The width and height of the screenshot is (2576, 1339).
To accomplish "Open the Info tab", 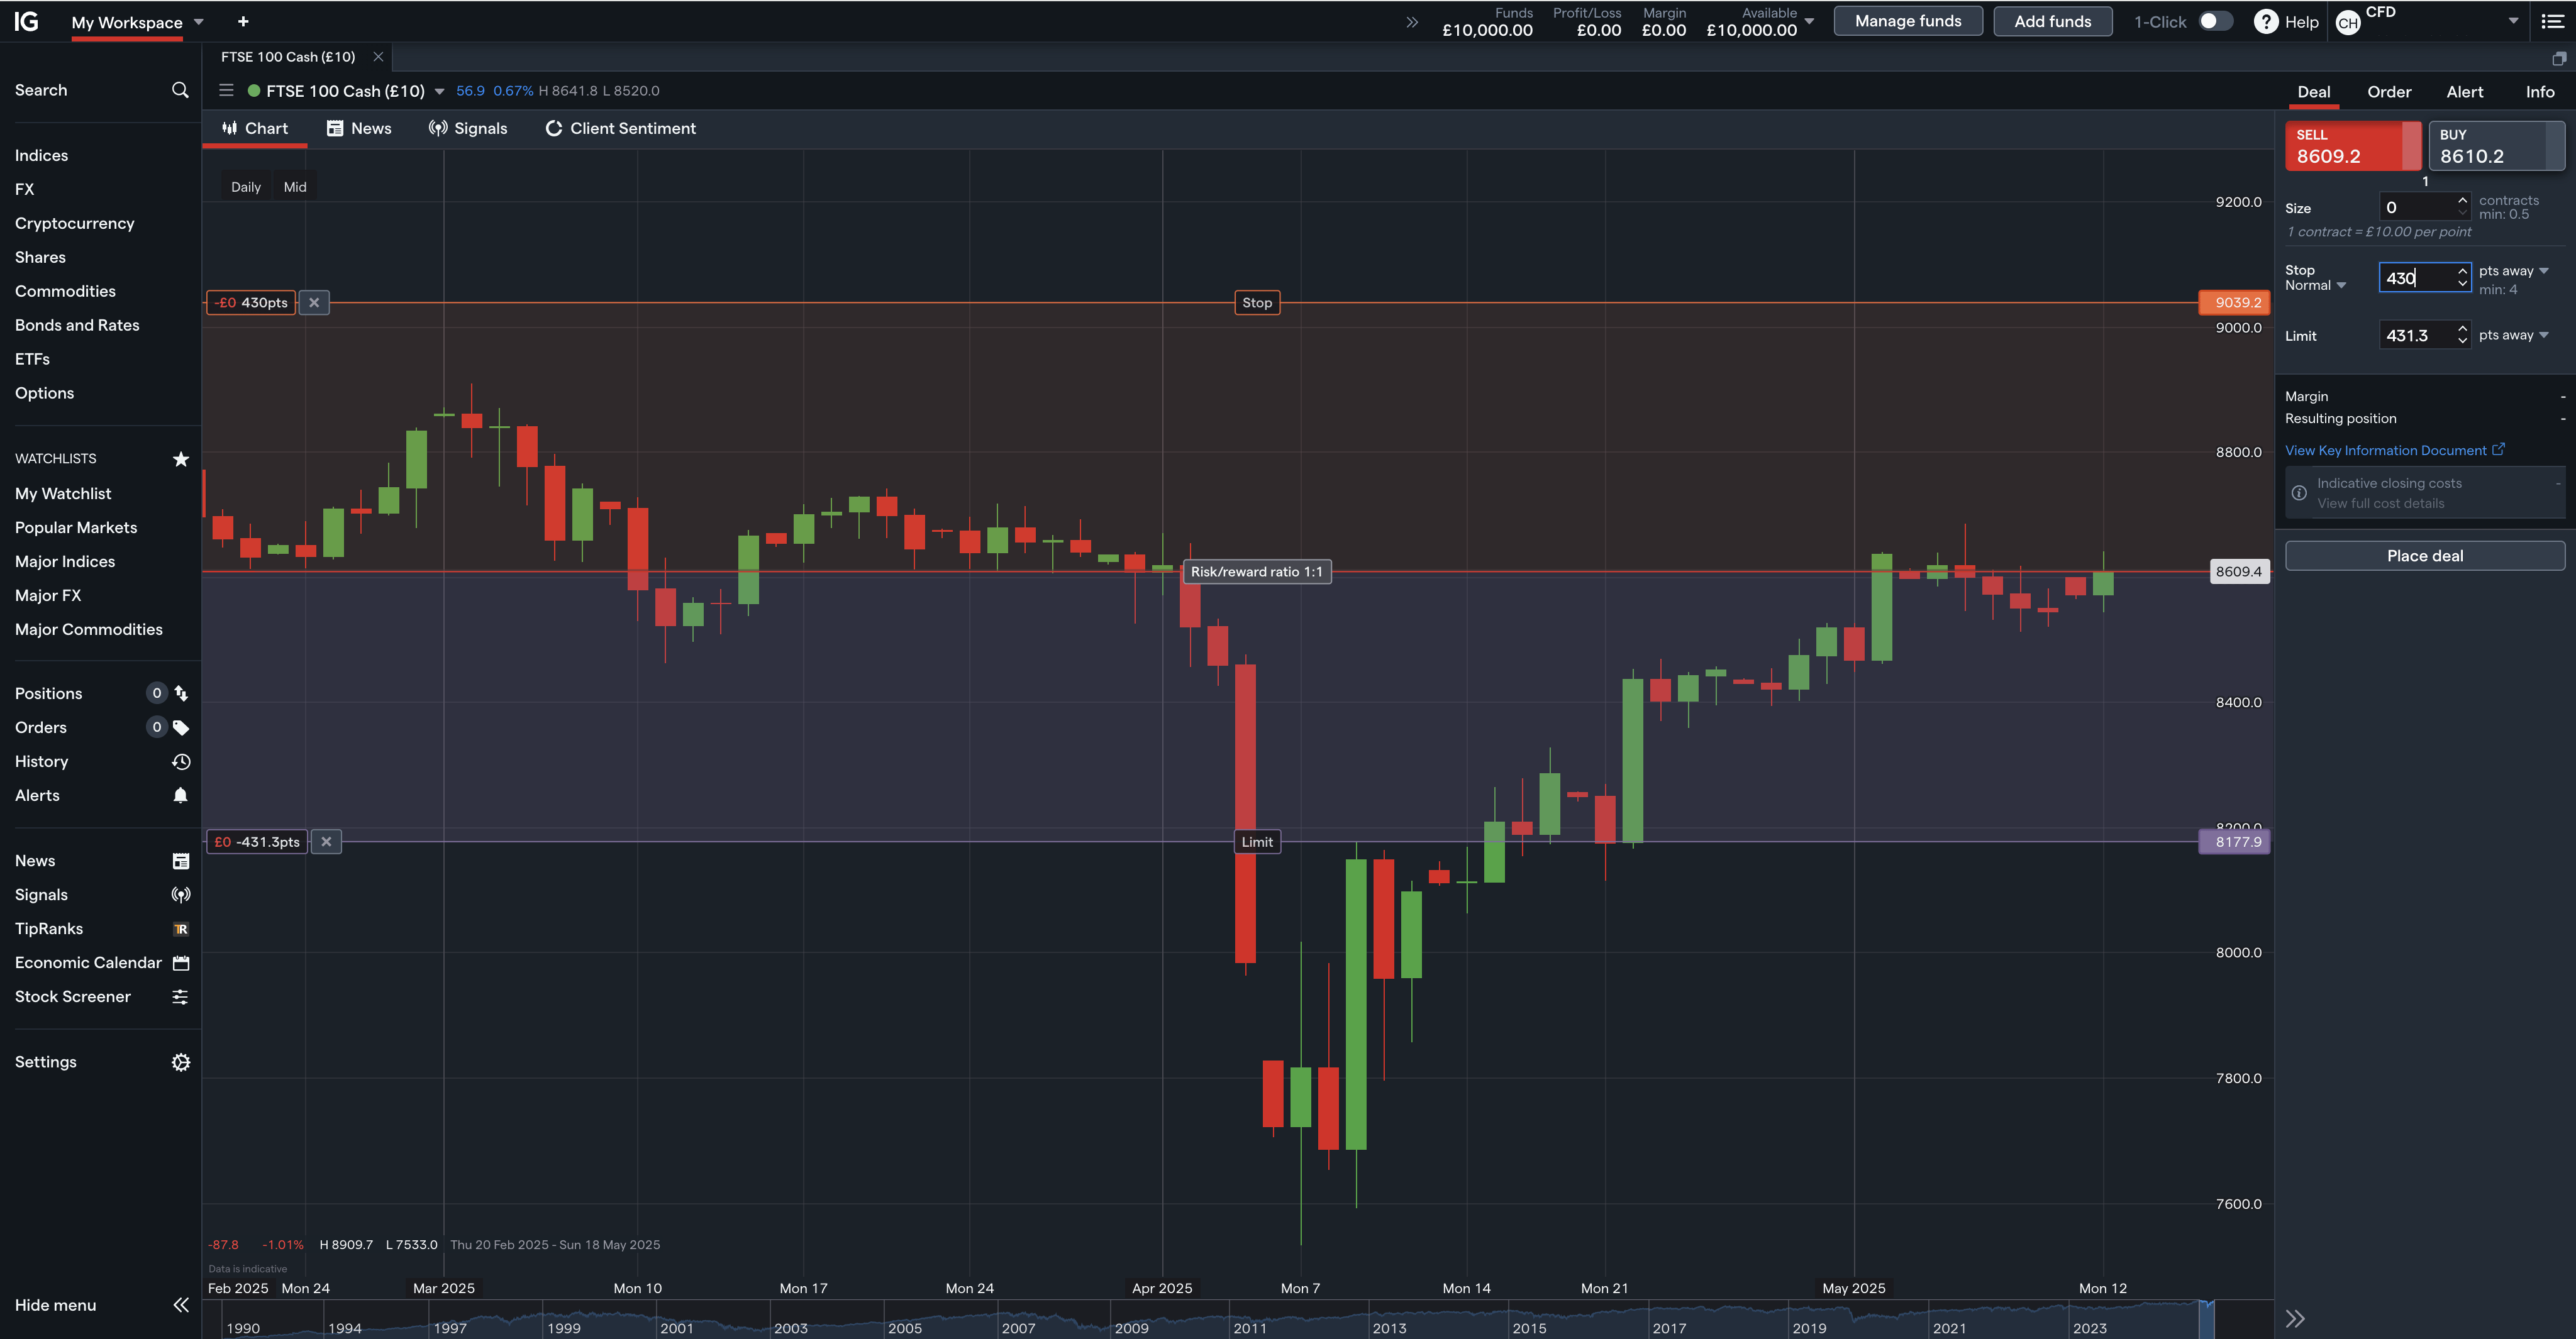I will pyautogui.click(x=2540, y=92).
